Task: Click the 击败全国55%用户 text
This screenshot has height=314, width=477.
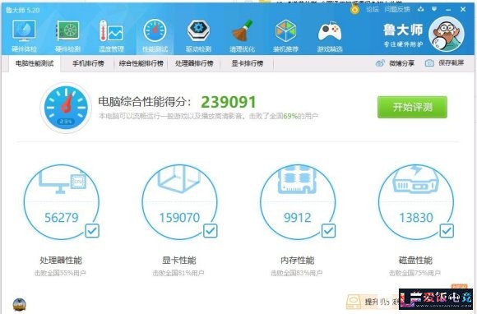Action: click(60, 273)
